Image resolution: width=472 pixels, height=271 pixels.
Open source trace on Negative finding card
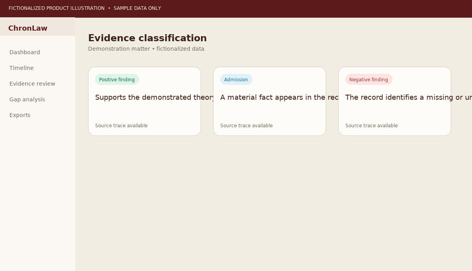tap(372, 126)
